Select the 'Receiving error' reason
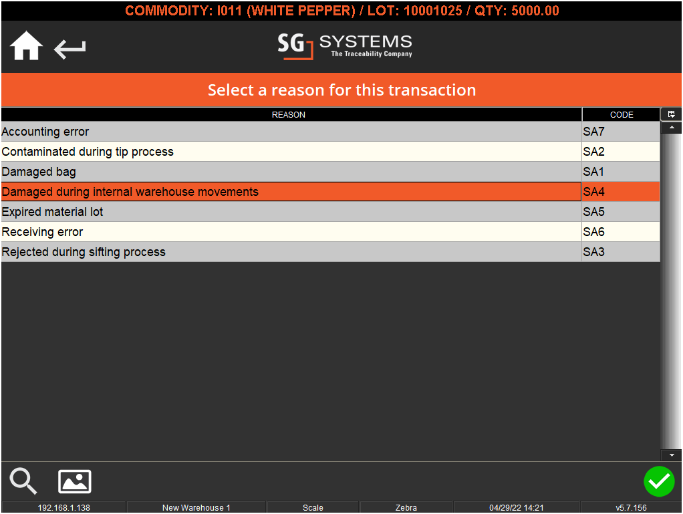The image size is (683, 514). [291, 232]
